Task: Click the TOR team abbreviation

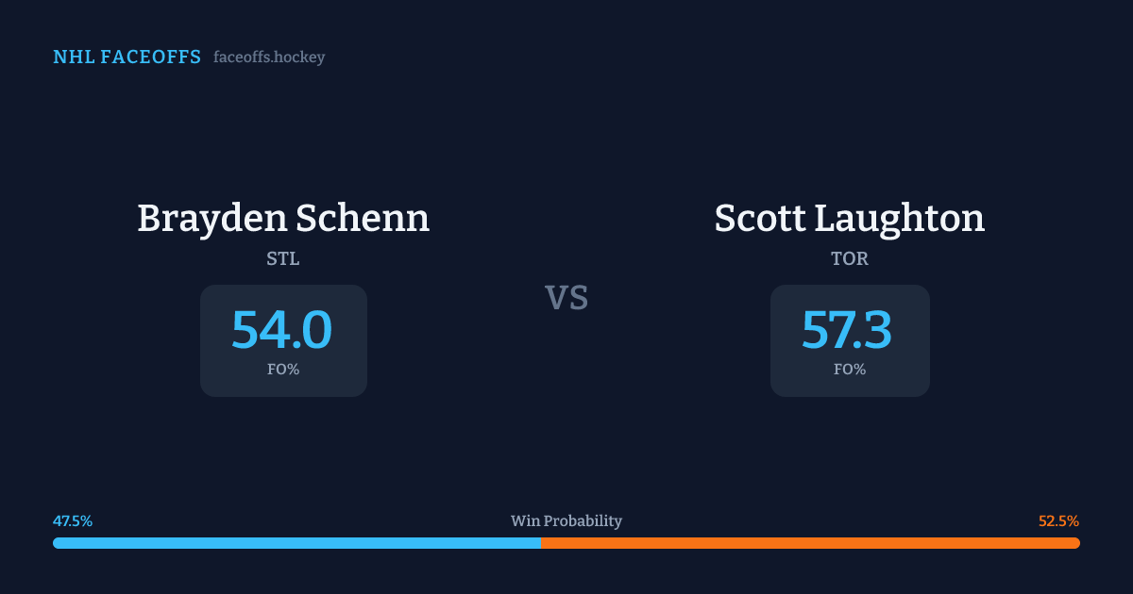Action: pyautogui.click(x=850, y=258)
